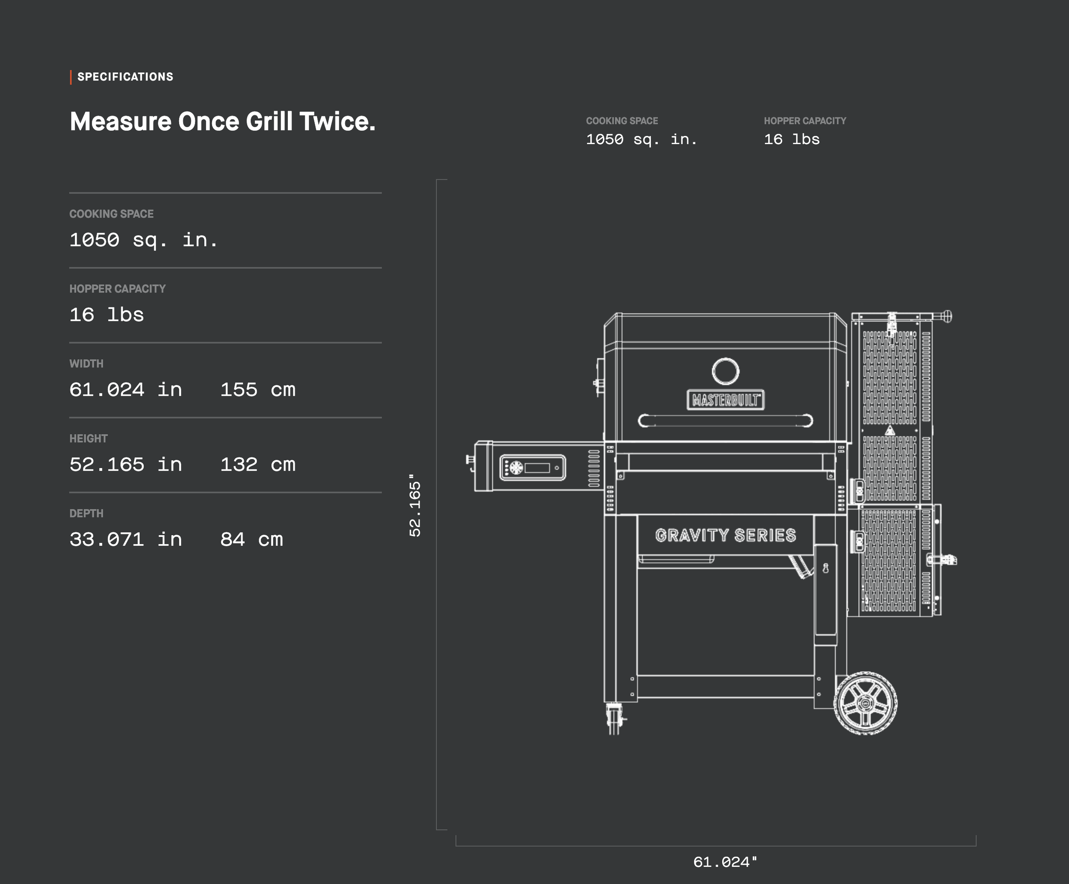Click the 1050 sq. in. value in left list
The width and height of the screenshot is (1069, 884).
pos(144,240)
